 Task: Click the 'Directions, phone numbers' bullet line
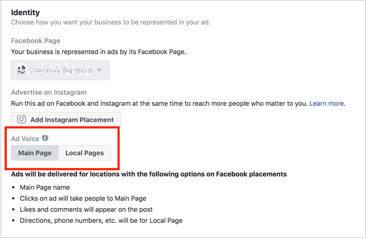(101, 220)
